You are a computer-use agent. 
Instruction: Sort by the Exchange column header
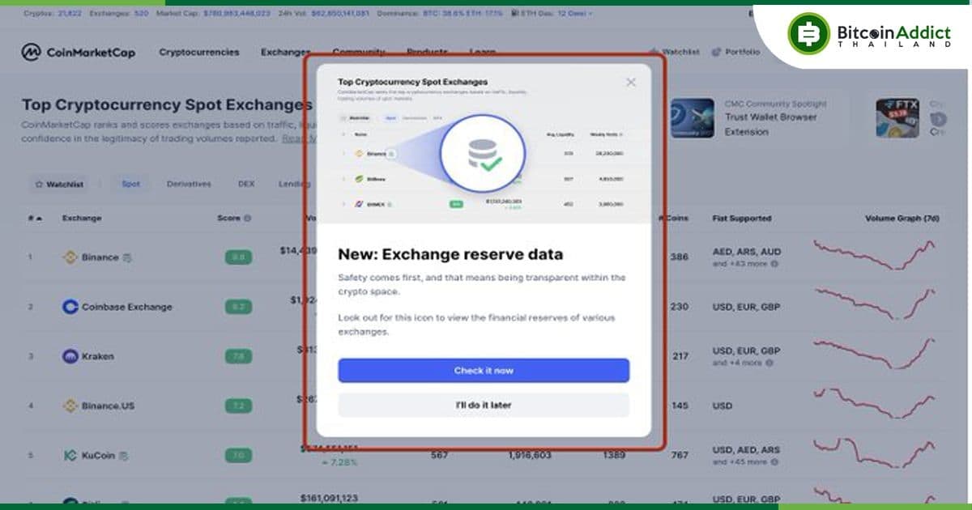tap(82, 218)
